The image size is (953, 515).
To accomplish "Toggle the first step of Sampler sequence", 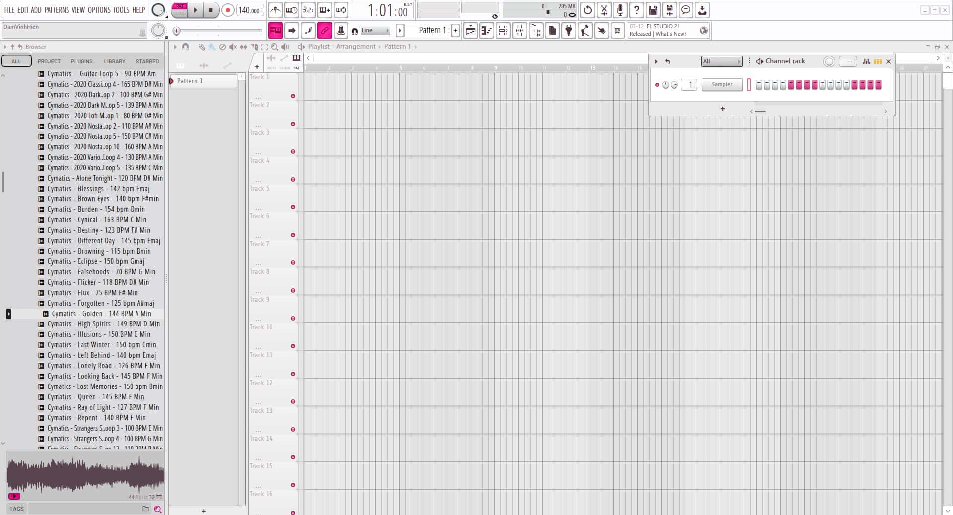I will coord(759,85).
